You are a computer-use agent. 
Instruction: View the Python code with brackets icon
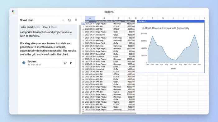click(65, 63)
